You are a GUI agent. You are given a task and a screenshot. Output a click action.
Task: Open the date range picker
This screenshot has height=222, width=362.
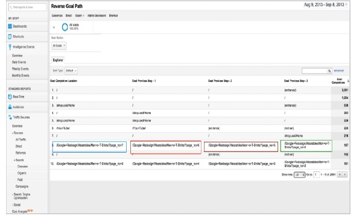(x=326, y=5)
